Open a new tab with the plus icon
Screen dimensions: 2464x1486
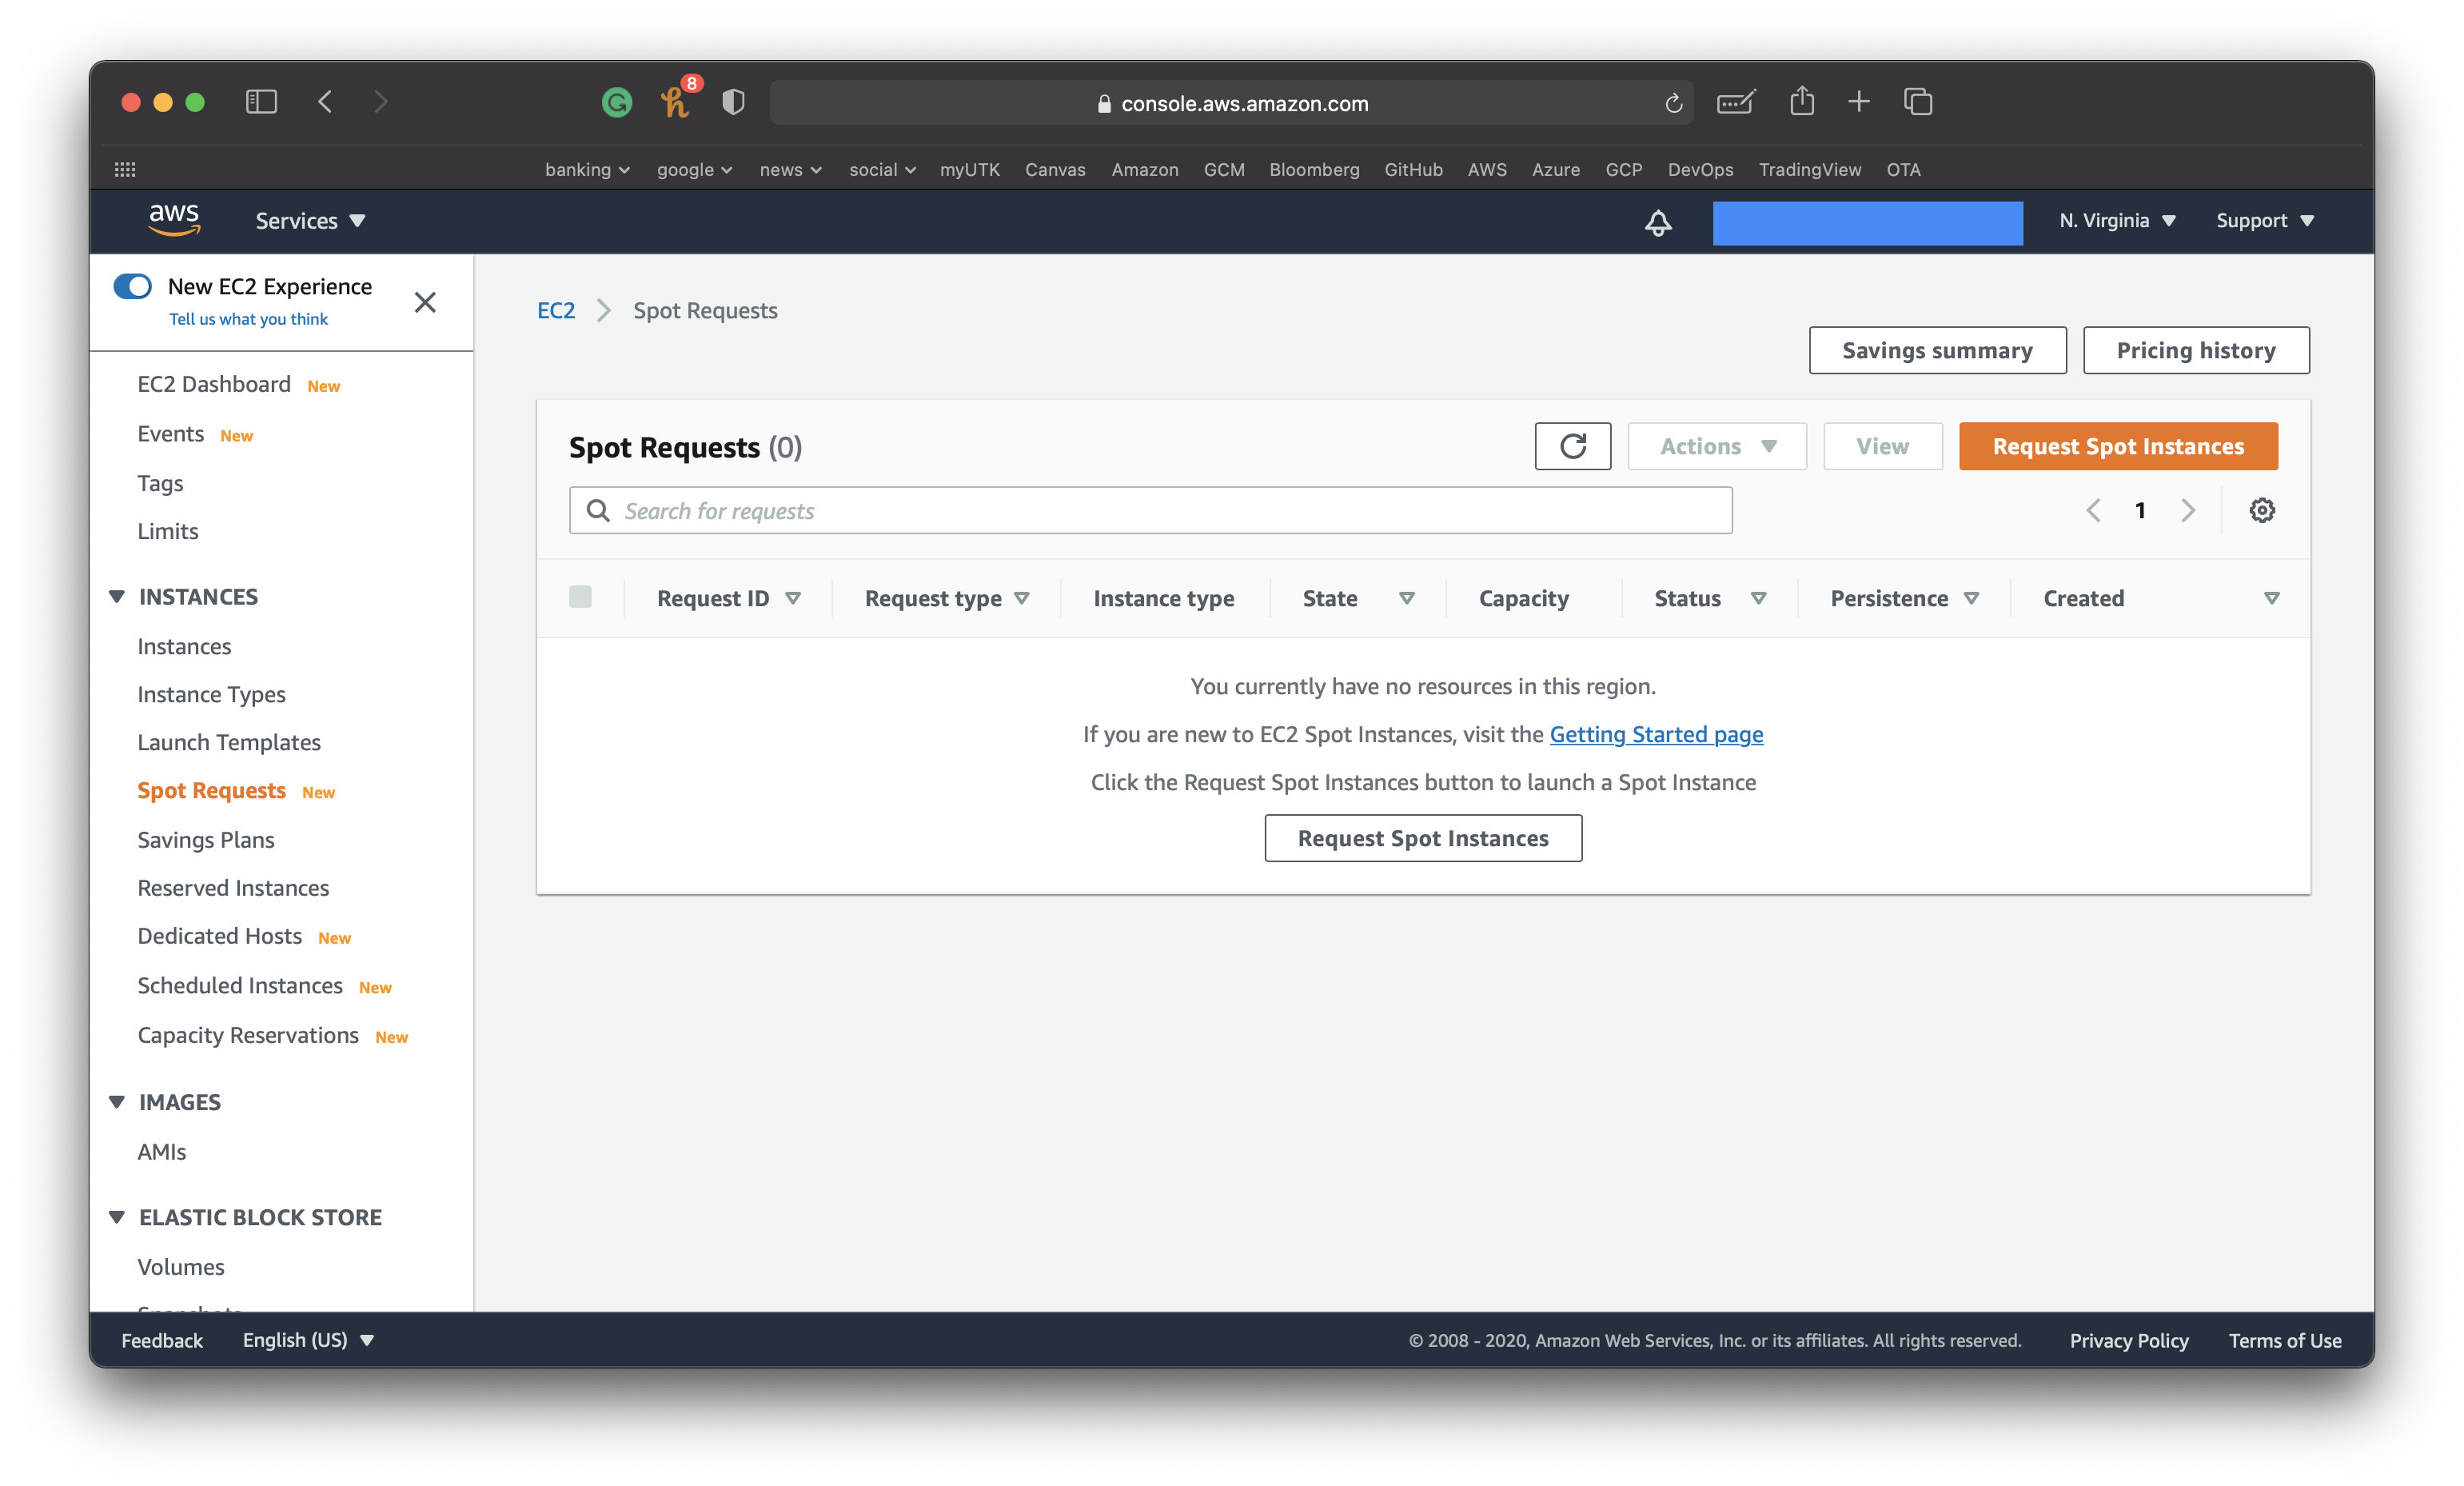pyautogui.click(x=1858, y=102)
